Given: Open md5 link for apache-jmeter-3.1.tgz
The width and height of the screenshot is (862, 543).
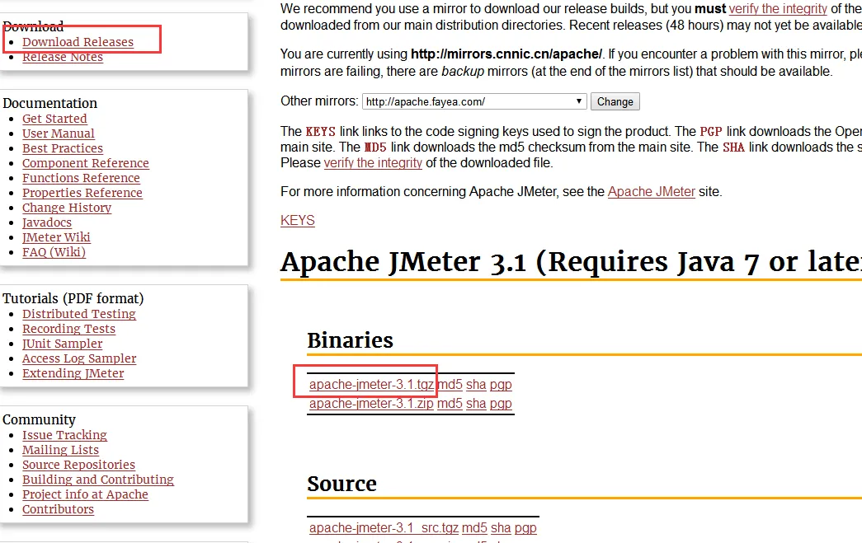Looking at the screenshot, I should pyautogui.click(x=450, y=384).
